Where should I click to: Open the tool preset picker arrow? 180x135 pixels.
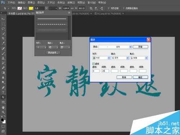8,8
